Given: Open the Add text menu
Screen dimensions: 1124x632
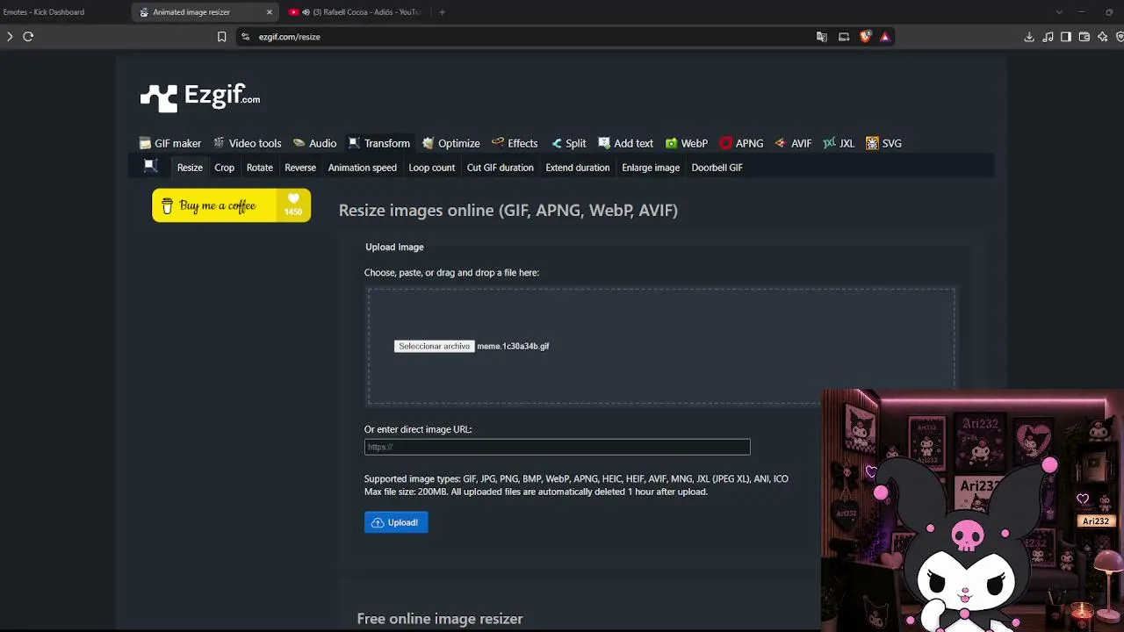Looking at the screenshot, I should (625, 143).
